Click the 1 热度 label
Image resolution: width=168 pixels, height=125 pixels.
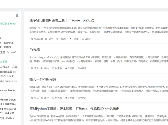pyautogui.click(x=76, y=39)
